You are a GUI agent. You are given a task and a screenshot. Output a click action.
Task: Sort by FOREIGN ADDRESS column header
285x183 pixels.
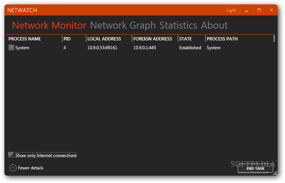pos(153,39)
